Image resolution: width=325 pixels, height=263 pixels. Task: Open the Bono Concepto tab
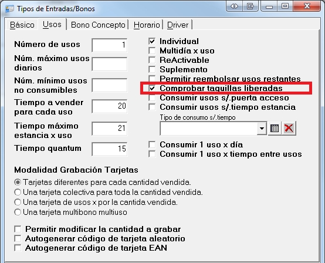[98, 25]
